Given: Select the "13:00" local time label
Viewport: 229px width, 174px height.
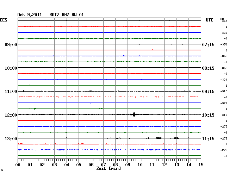Looking at the screenshot, I should click(x=11, y=138).
